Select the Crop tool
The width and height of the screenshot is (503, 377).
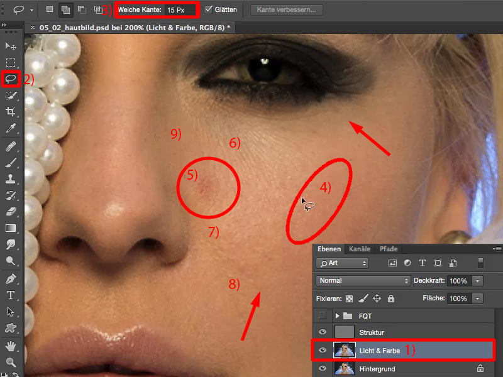pyautogui.click(x=11, y=112)
